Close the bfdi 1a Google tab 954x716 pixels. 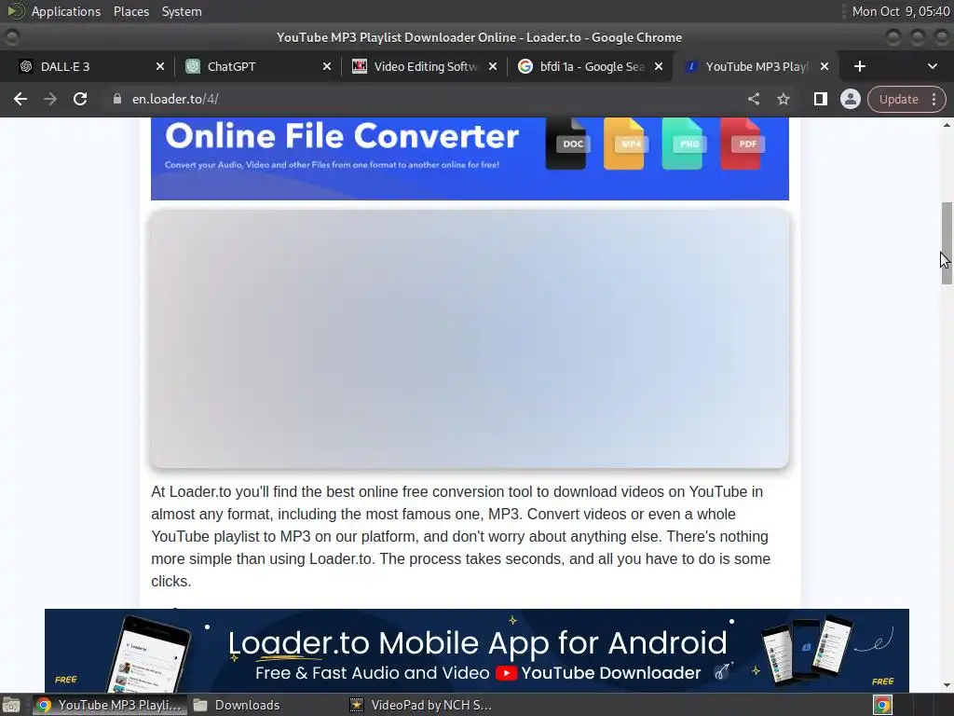point(659,66)
